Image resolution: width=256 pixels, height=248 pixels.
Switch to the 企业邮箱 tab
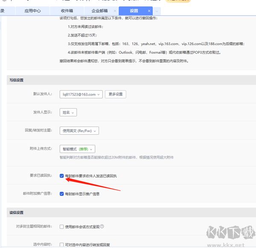[99, 11]
